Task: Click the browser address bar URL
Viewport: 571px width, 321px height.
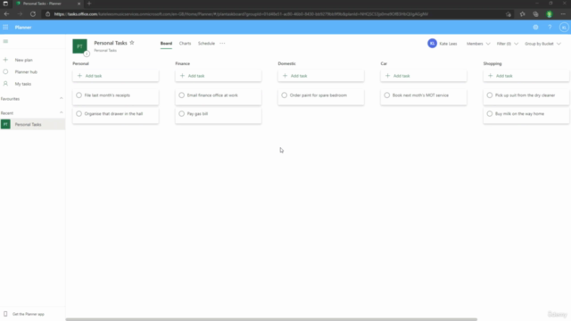Action: coord(241,14)
